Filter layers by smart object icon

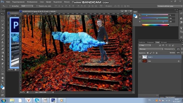click(173, 45)
